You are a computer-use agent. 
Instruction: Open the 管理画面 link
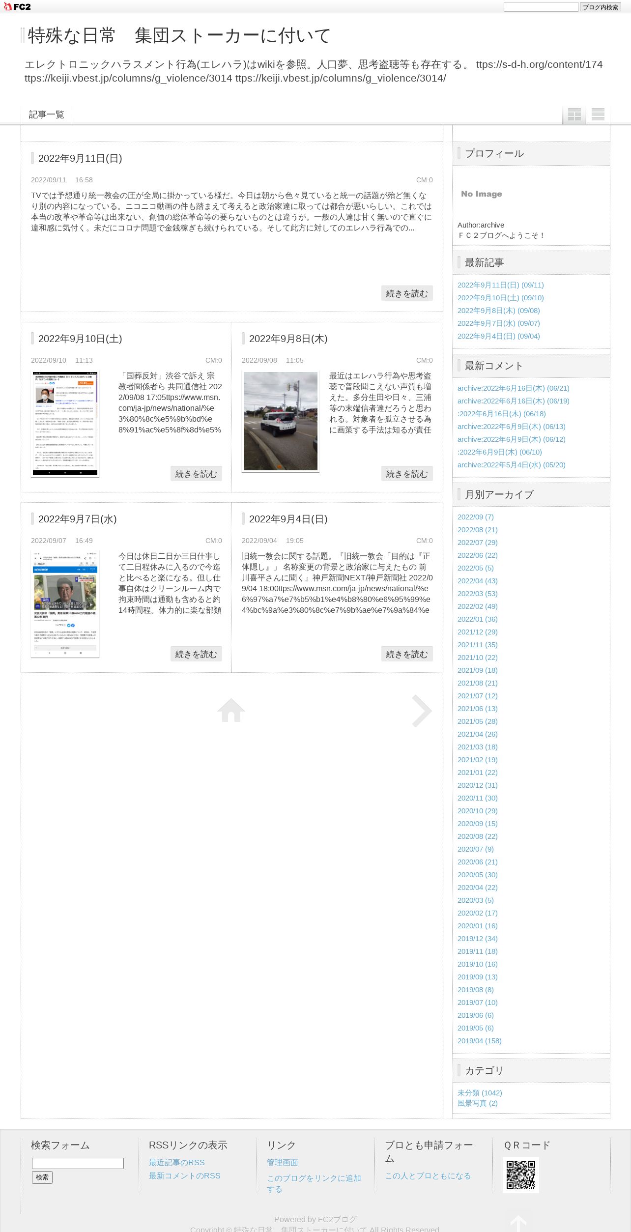pos(283,1163)
